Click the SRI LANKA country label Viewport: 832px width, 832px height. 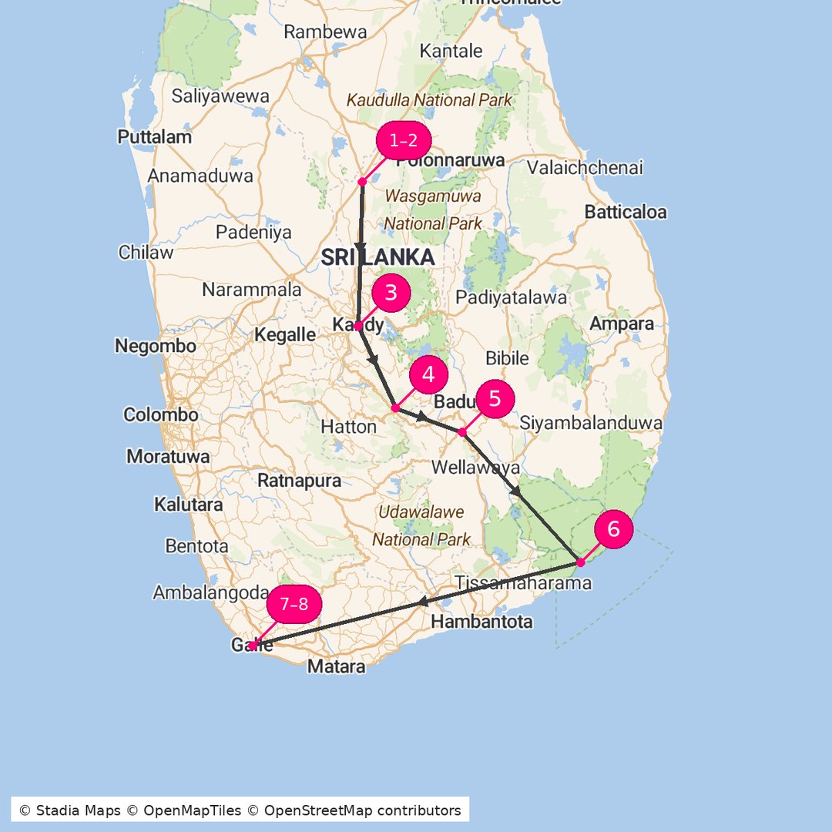click(x=377, y=257)
